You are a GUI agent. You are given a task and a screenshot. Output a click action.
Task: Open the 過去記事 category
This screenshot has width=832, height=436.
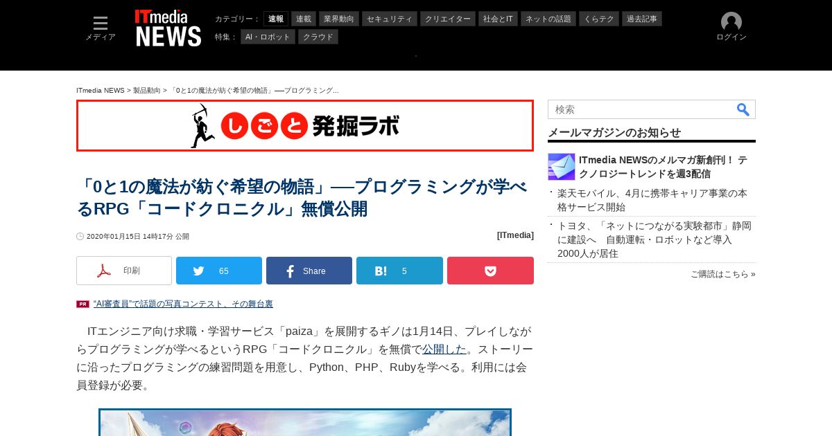(642, 19)
